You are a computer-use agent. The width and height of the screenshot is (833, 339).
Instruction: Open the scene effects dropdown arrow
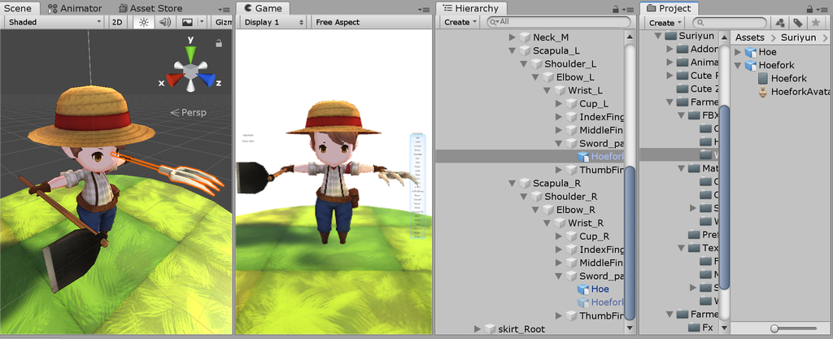[x=202, y=22]
